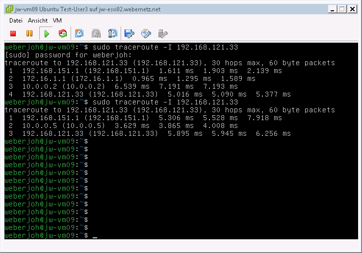Click the first traceroute command line
The height and width of the screenshot is (253, 362).
[121, 47]
